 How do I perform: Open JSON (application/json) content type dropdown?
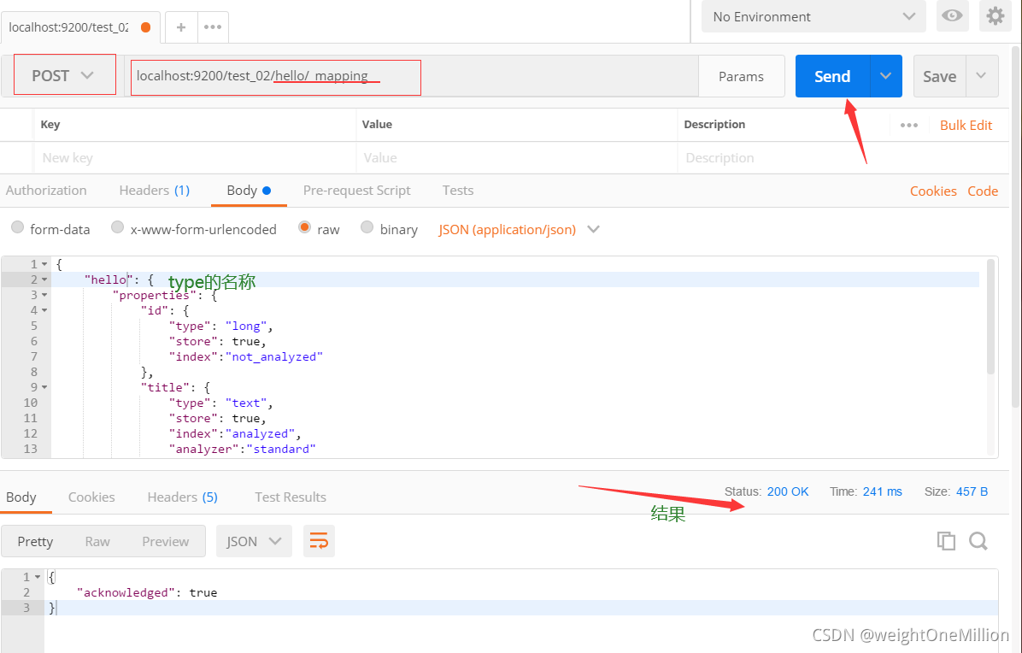(x=519, y=229)
